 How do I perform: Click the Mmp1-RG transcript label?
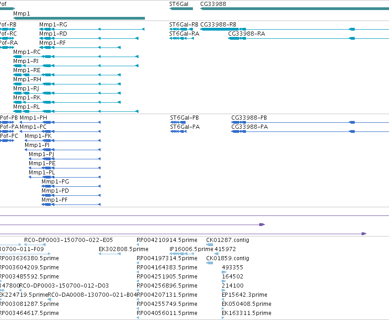point(53,25)
